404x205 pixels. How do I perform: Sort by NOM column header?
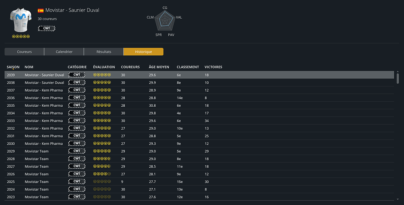pos(29,67)
